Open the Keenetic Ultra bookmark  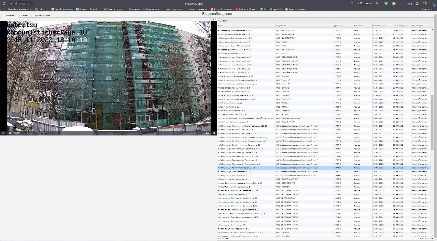tap(87, 9)
